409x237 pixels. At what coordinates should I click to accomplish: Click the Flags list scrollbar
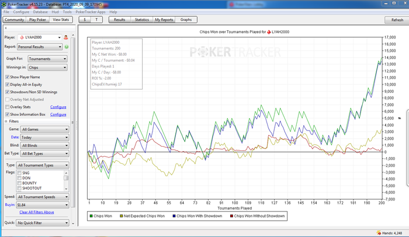(x=66, y=181)
